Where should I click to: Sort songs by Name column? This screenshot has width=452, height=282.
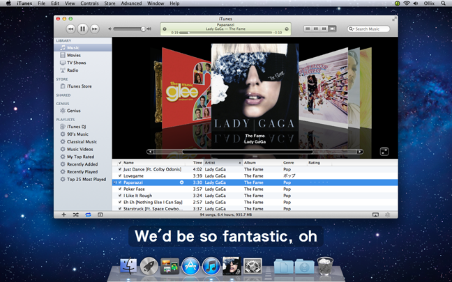click(153, 162)
